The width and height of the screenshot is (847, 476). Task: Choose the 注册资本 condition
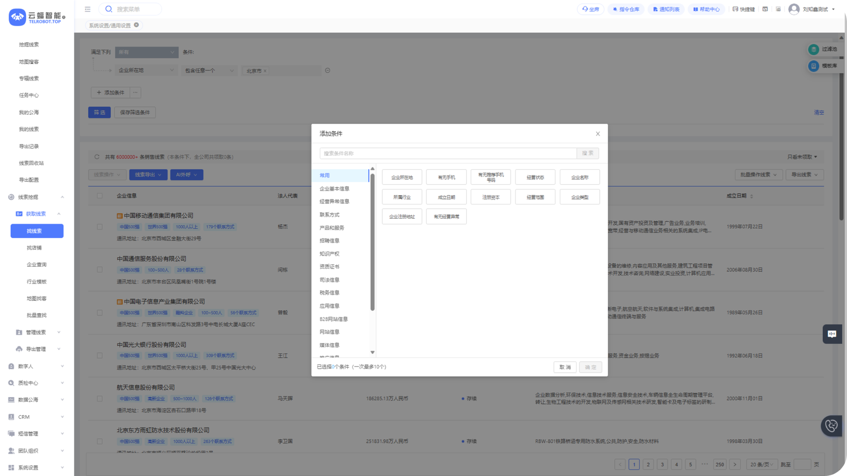coord(491,197)
